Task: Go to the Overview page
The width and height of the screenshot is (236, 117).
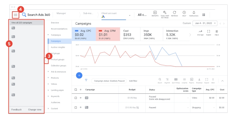Action: 55,23
